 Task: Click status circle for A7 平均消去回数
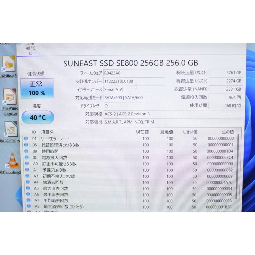pyautogui.click(x=28, y=200)
